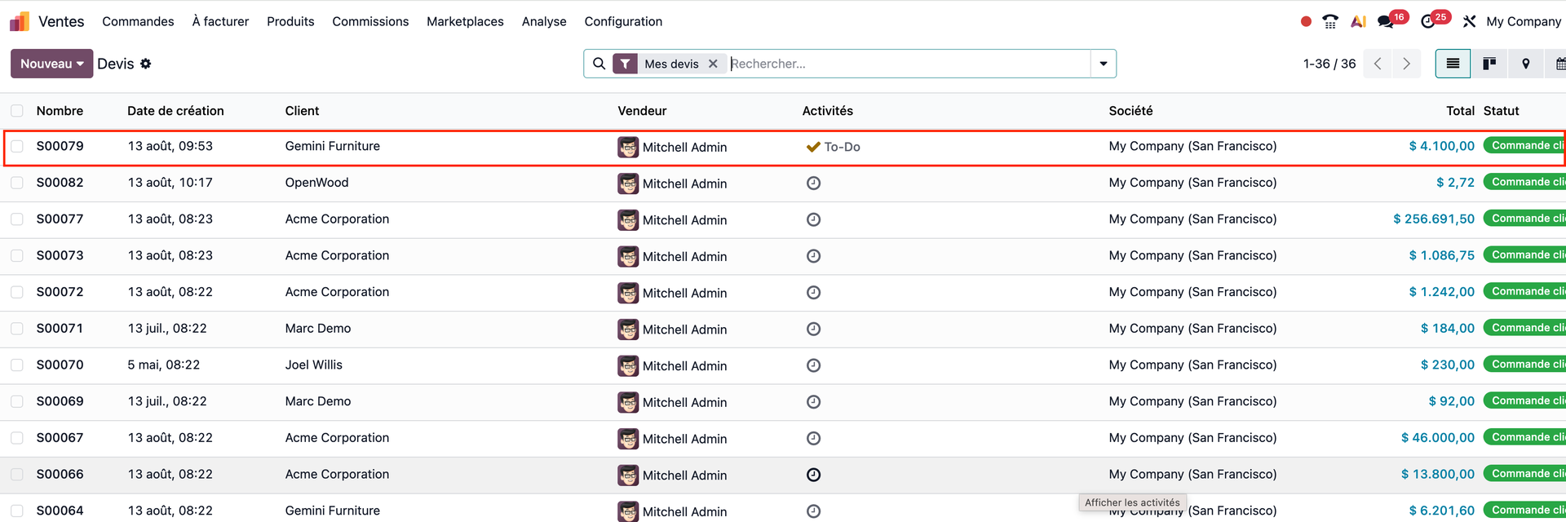Sort by the Société column header

pos(1130,111)
